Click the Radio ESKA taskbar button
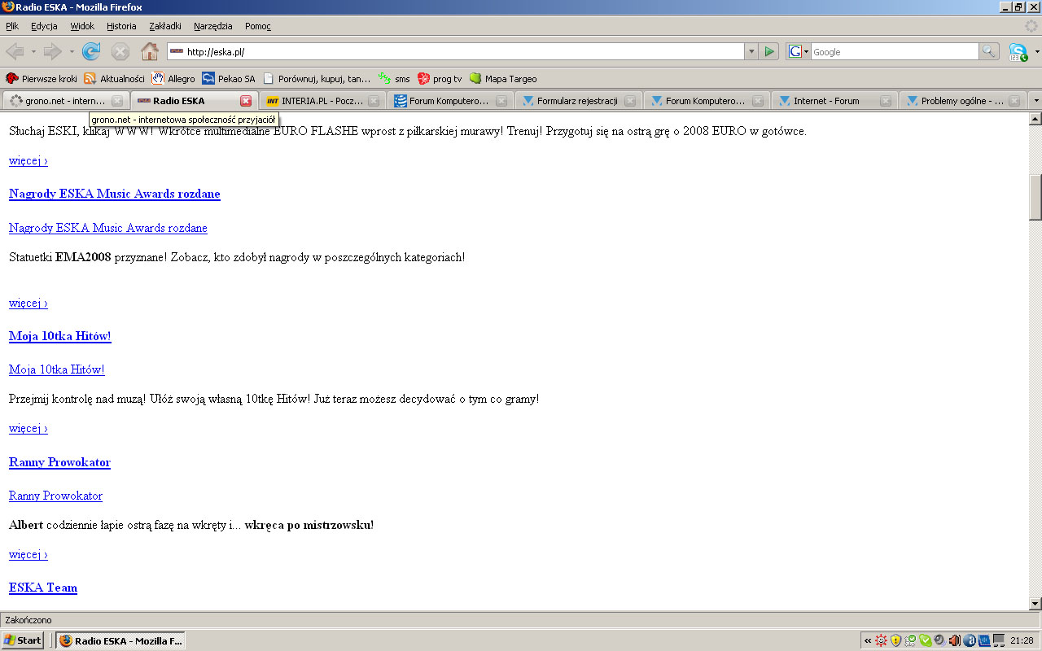 pyautogui.click(x=121, y=640)
